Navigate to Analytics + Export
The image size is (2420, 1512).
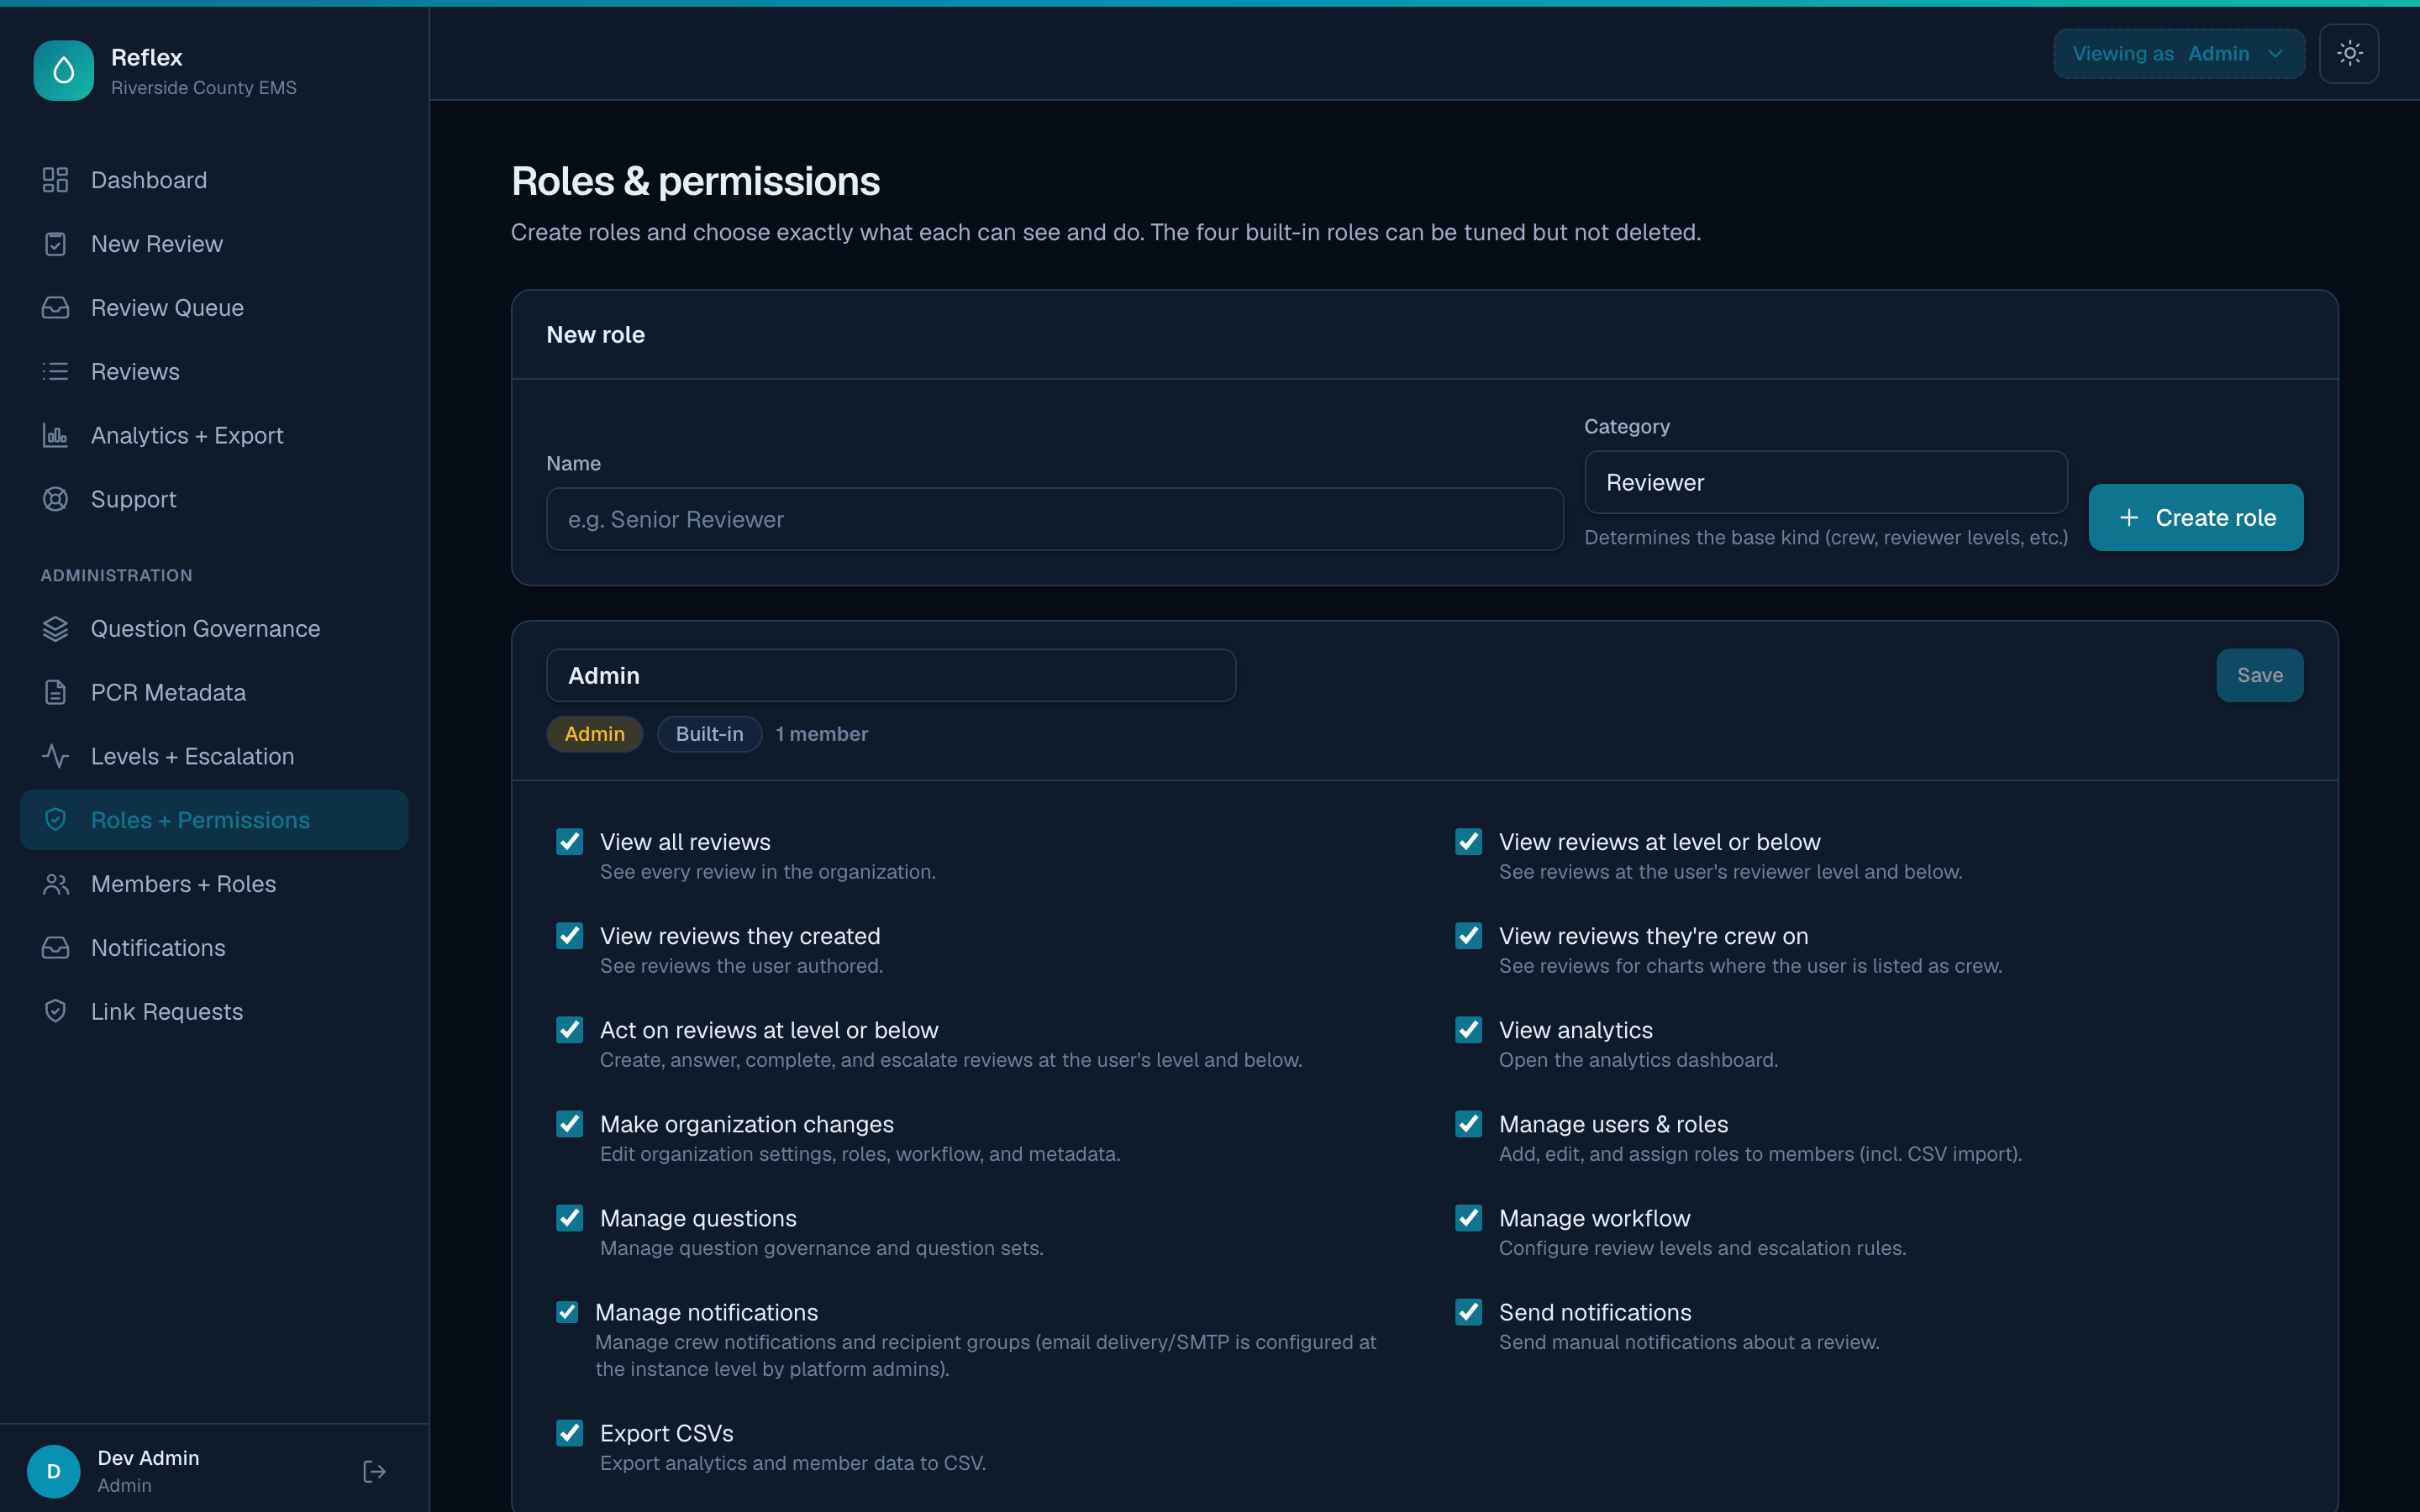pos(214,436)
